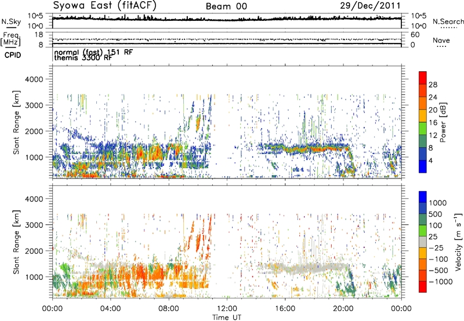This screenshot has height=321, width=464.
Task: Click the "28" label on Power color bar
Action: 433,85
